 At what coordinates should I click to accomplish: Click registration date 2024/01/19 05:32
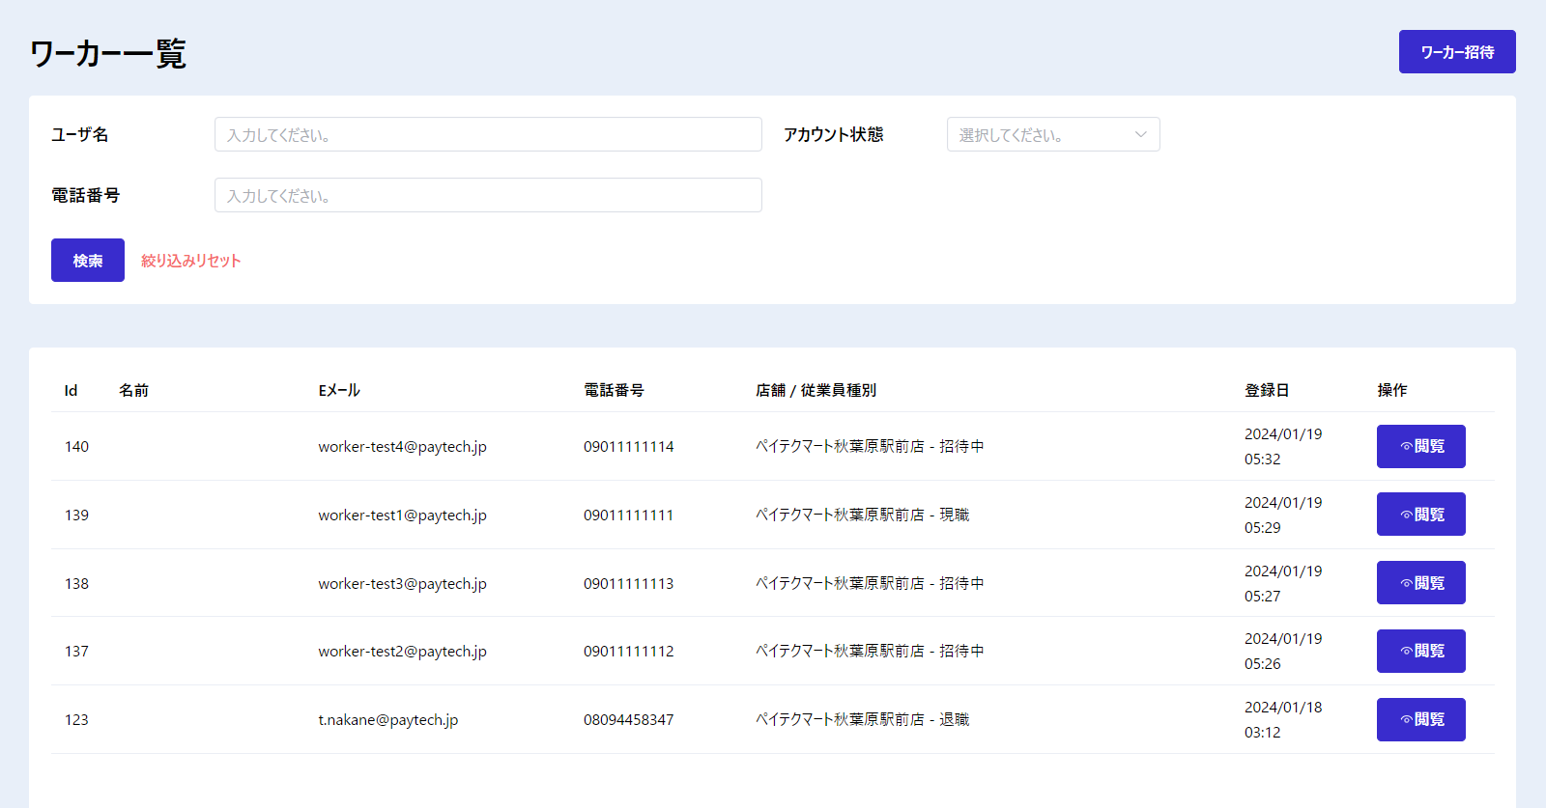(1283, 447)
